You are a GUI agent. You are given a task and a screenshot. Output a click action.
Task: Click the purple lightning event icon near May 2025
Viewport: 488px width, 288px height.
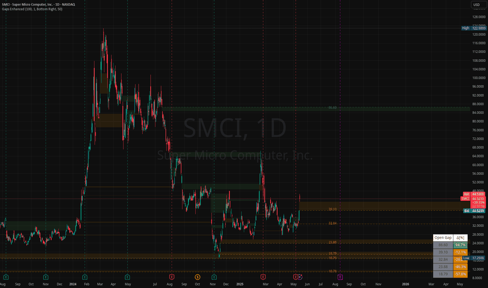pos(300,277)
